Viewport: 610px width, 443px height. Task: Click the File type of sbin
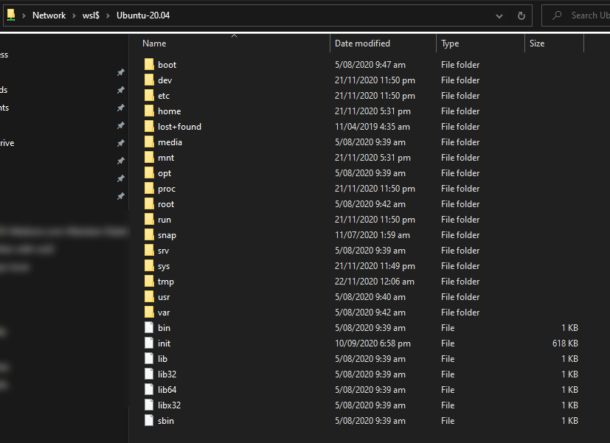[x=448, y=421]
